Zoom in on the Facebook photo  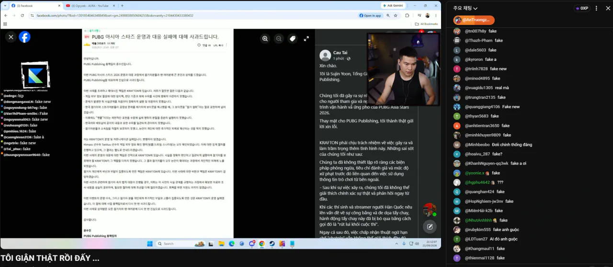[265, 39]
